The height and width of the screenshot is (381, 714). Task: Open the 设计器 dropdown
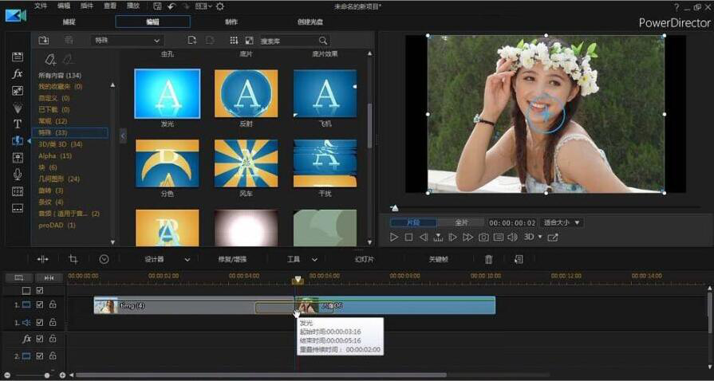167,259
